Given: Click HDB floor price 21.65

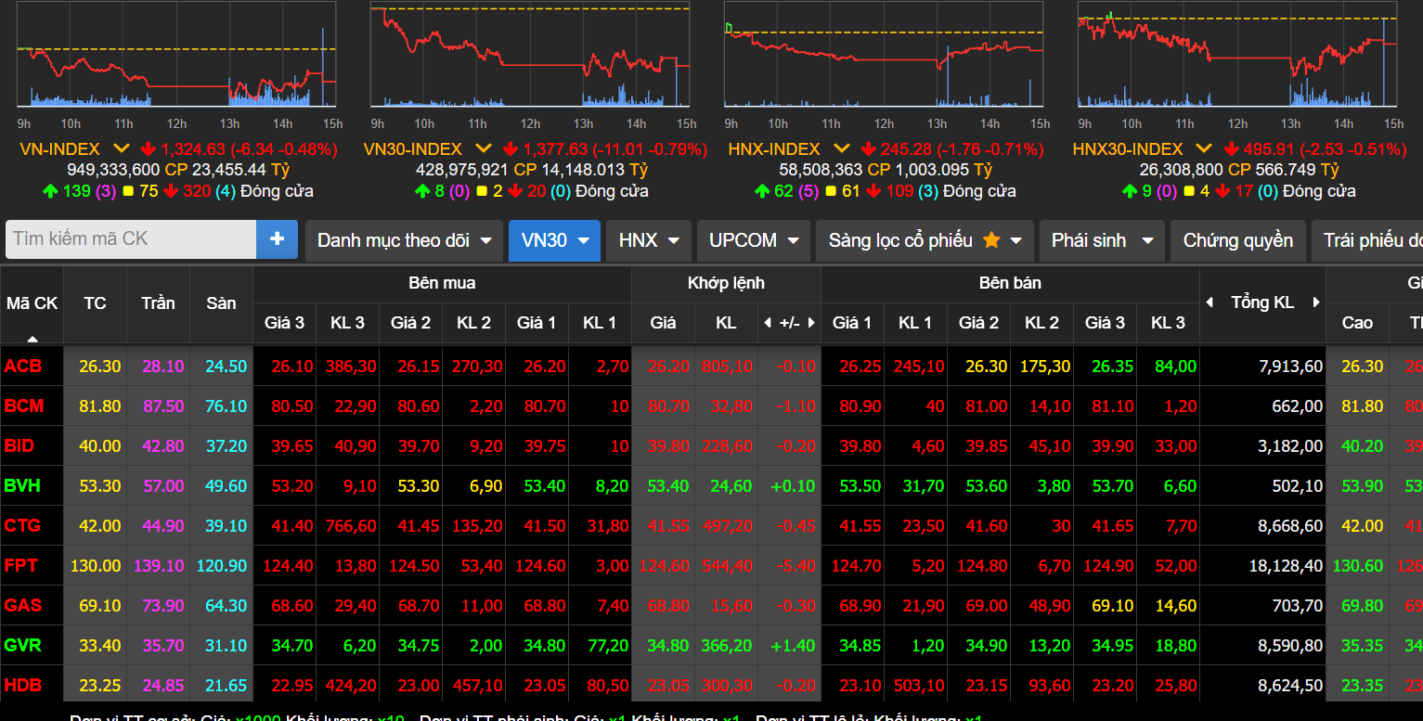Looking at the screenshot, I should (x=226, y=686).
